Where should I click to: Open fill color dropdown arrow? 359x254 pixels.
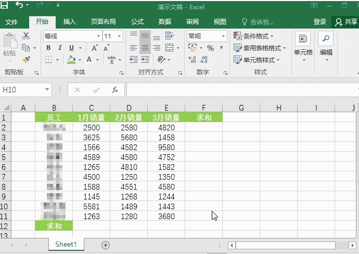[x=80, y=60]
